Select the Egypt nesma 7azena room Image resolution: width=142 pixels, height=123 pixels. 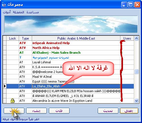(76, 81)
